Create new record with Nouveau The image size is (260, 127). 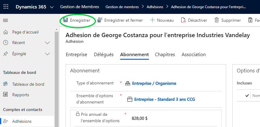click(x=162, y=20)
